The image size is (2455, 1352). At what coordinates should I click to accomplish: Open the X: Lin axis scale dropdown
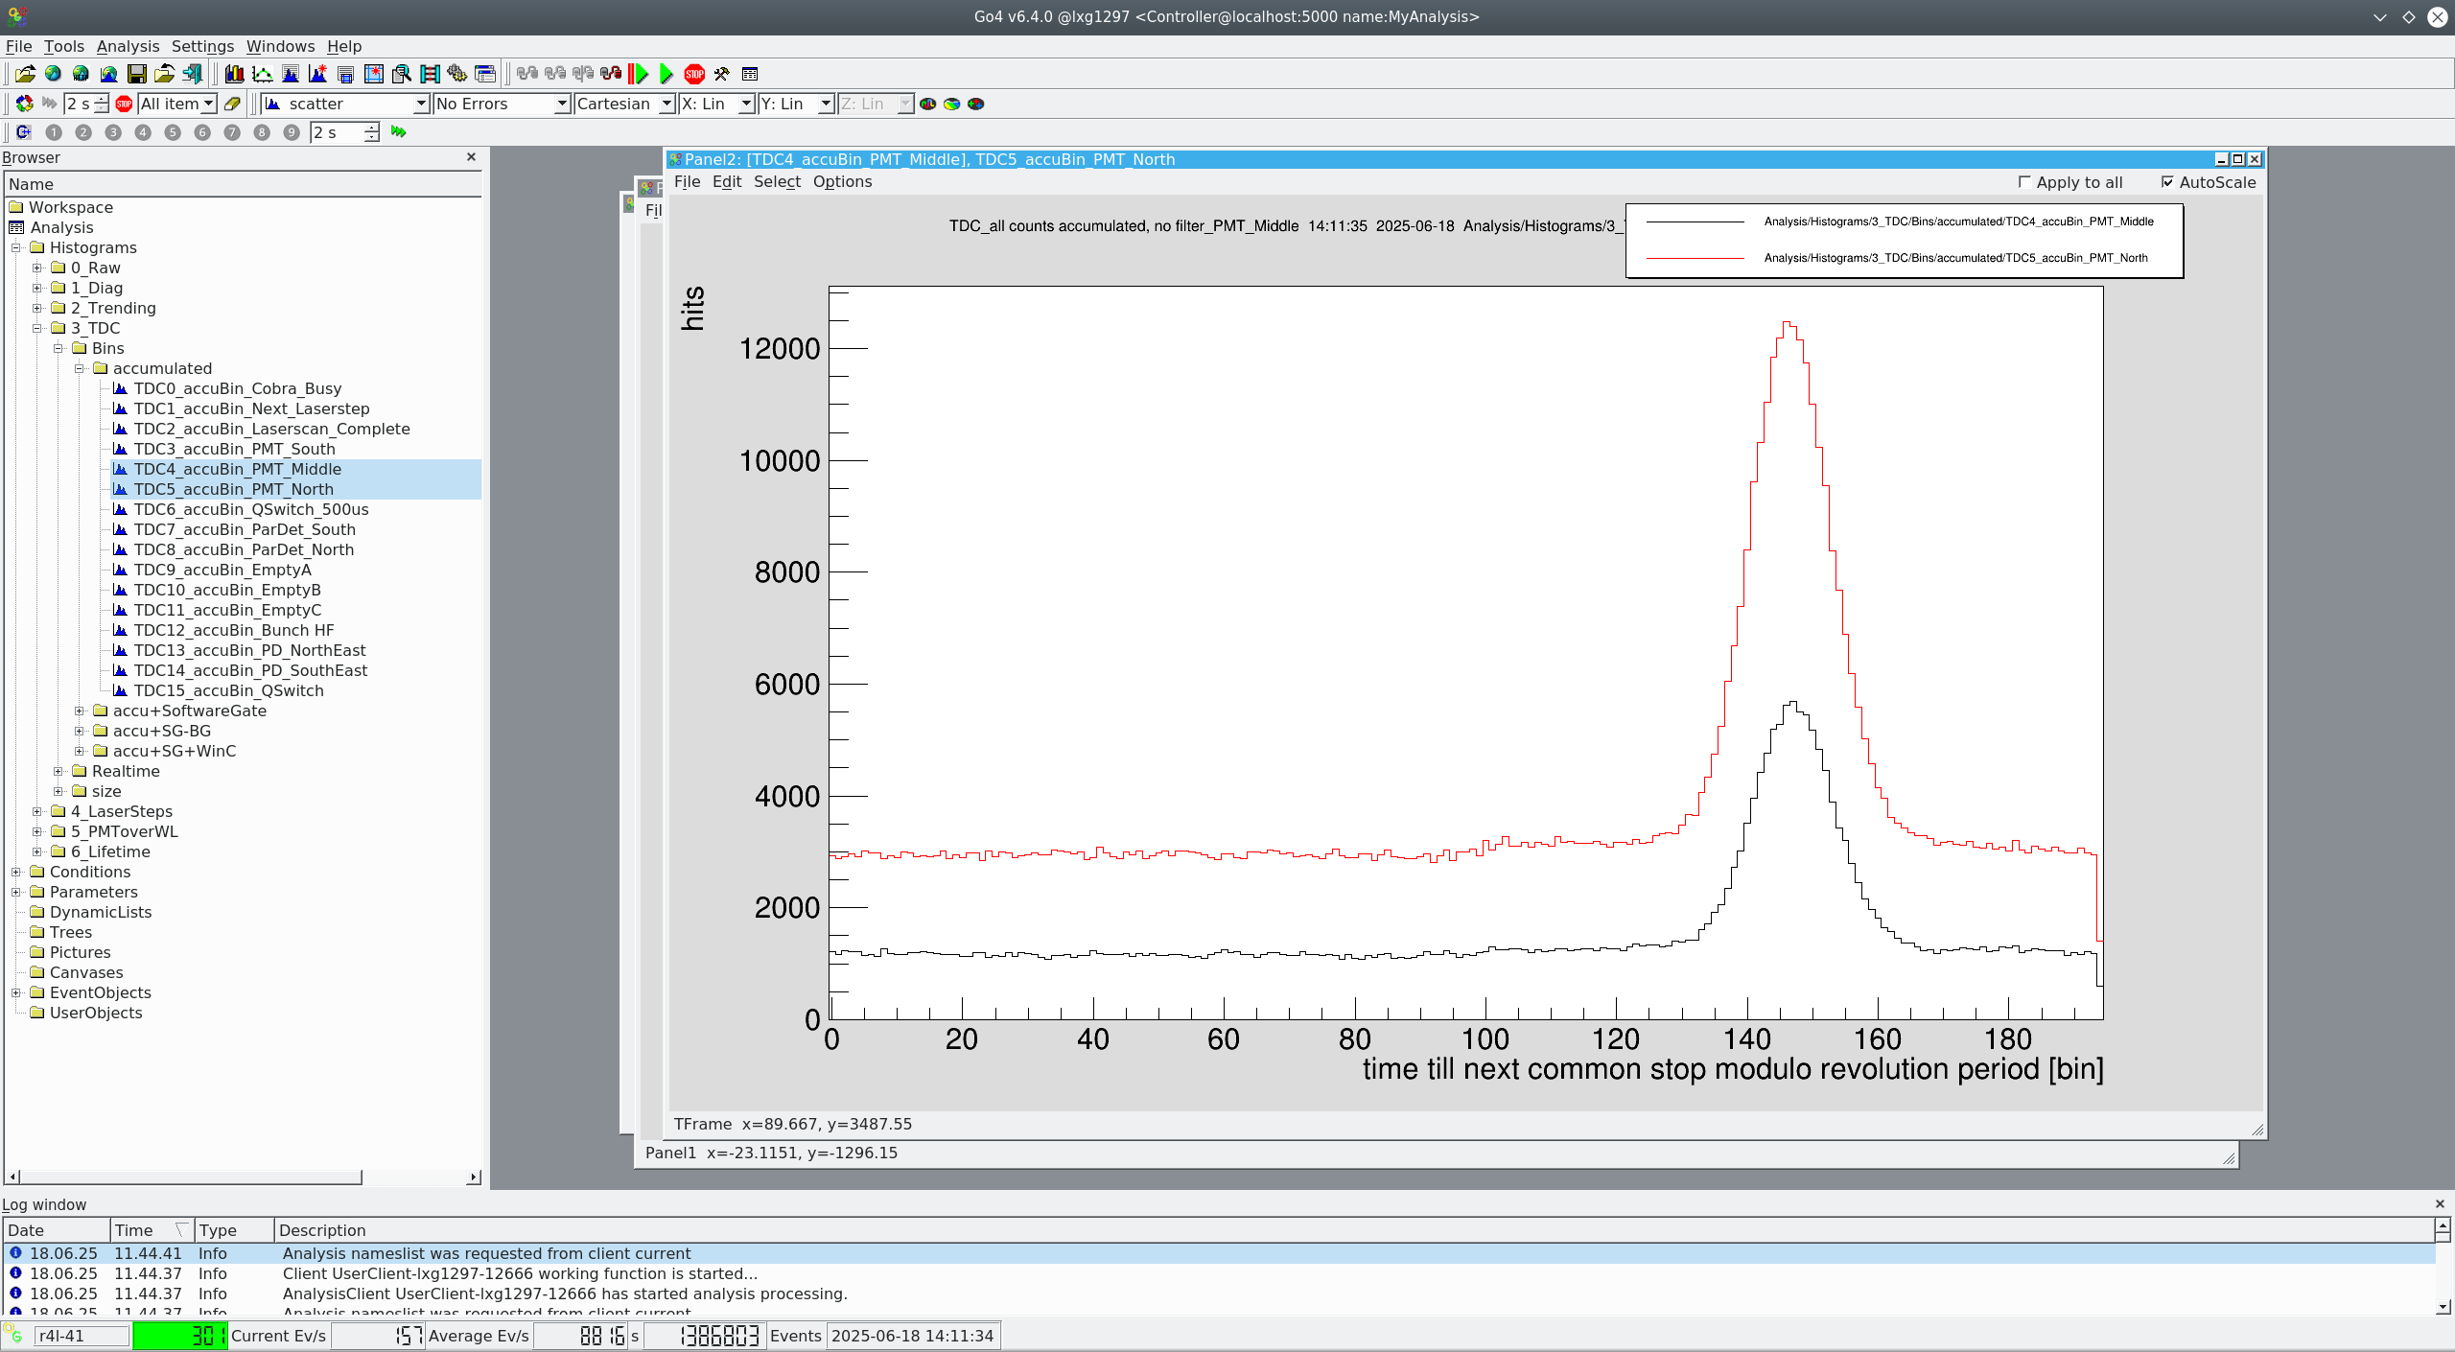(716, 104)
